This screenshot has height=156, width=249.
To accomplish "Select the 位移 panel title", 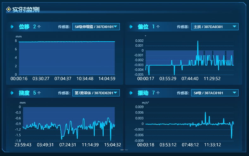I will pyautogui.click(x=24, y=27).
